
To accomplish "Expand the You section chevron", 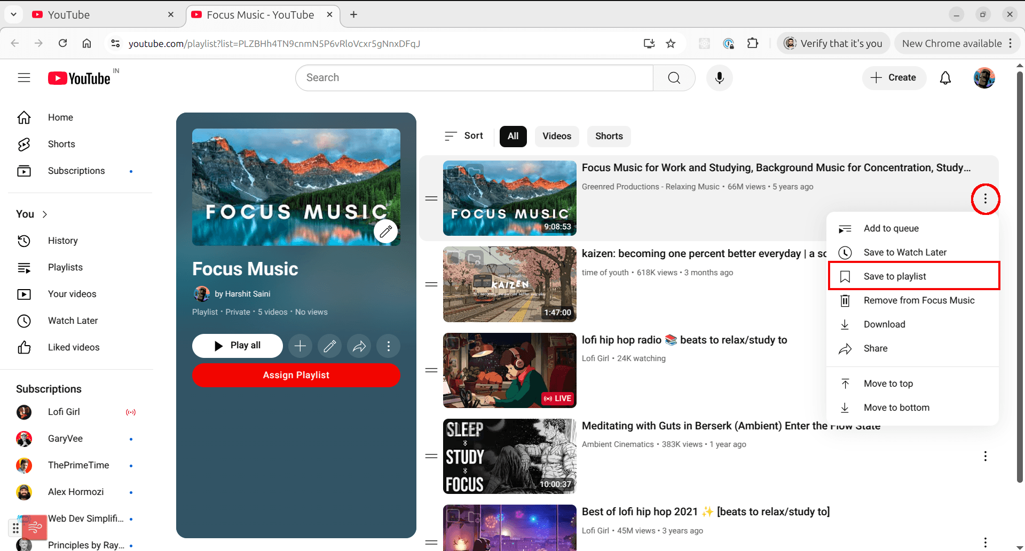I will click(45, 214).
